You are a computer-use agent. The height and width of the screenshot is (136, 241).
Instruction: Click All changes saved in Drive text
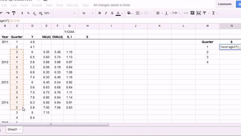coord(112,5)
